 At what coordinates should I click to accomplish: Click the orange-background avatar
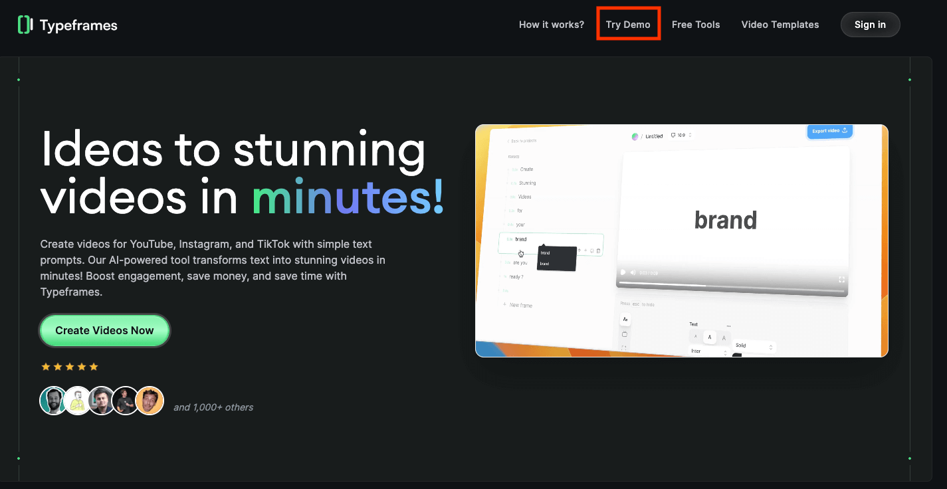point(150,401)
